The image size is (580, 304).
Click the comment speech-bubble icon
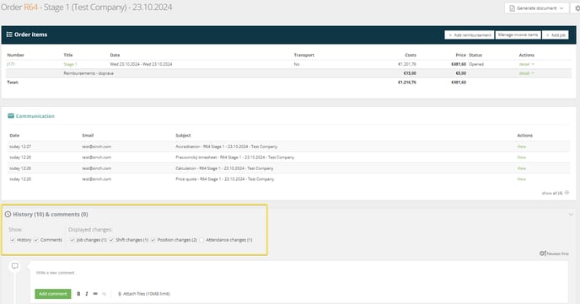(x=15, y=266)
